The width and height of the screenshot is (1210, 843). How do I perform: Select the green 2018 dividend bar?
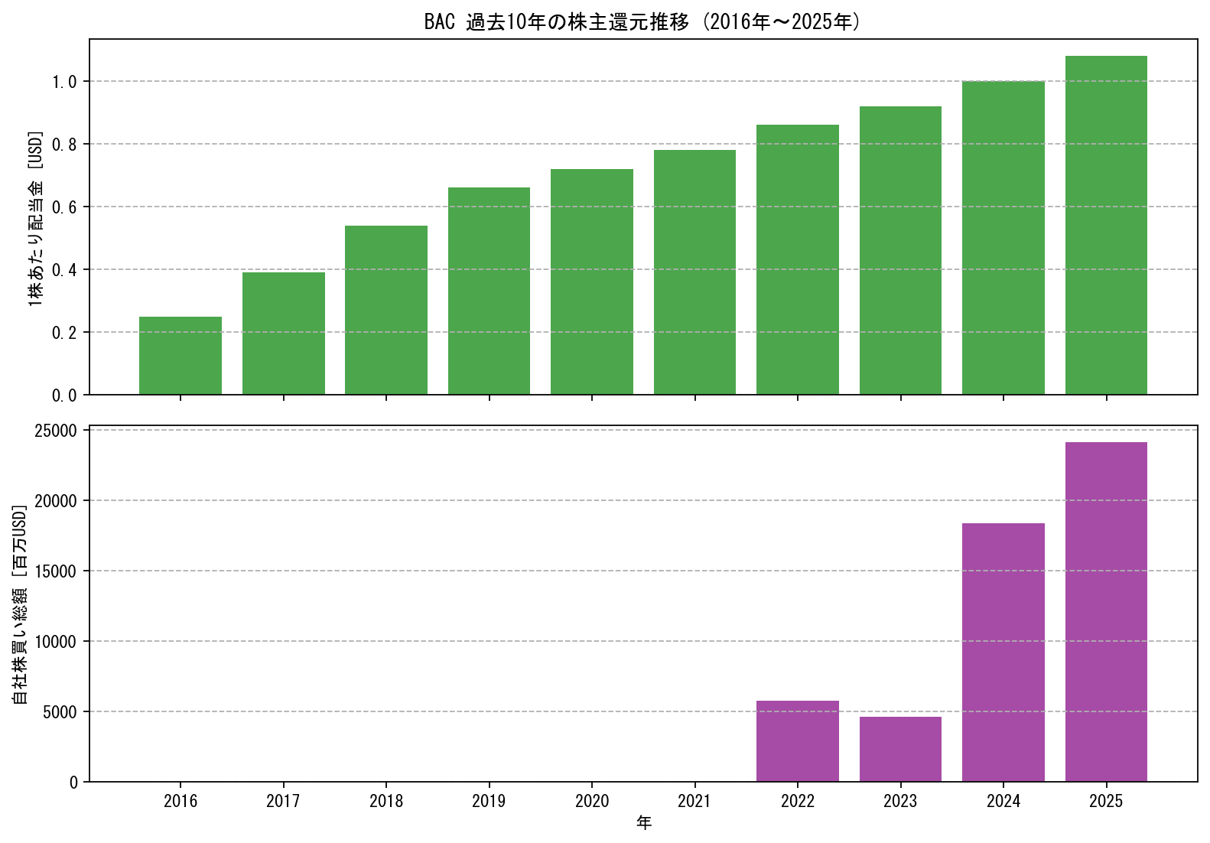tap(386, 310)
